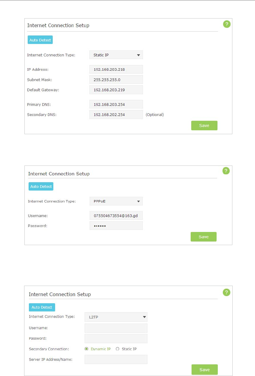
Task: Focus the Default Gateway field
Action: point(116,90)
